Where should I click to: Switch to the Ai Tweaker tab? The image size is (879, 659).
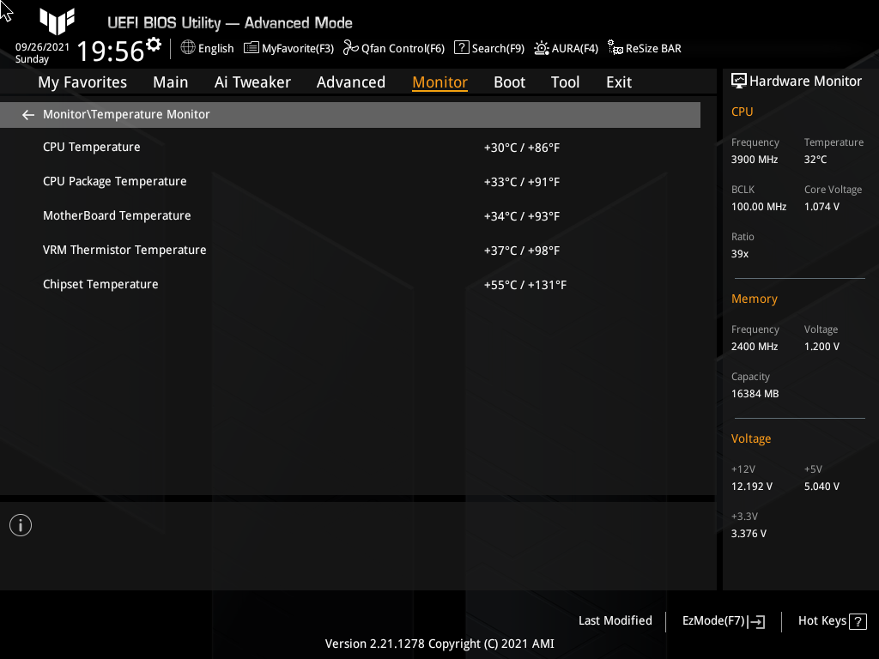[x=252, y=82]
